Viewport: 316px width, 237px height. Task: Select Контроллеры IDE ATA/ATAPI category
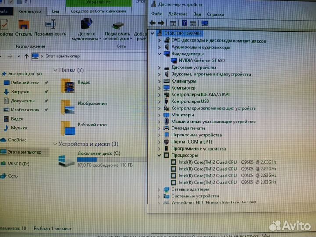pyautogui.click(x=200, y=94)
